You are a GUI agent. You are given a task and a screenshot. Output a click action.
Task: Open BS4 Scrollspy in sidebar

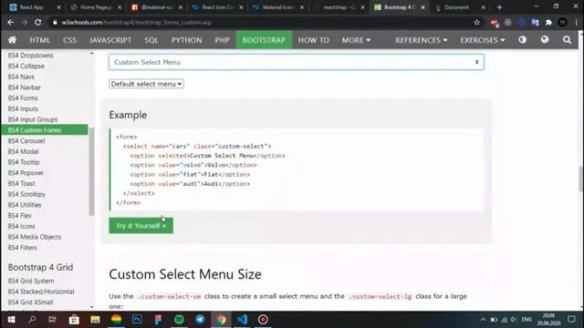pos(26,194)
